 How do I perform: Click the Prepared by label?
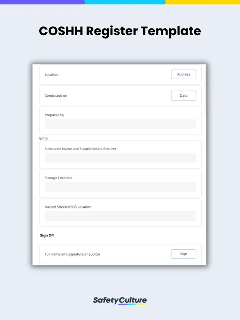(54, 115)
